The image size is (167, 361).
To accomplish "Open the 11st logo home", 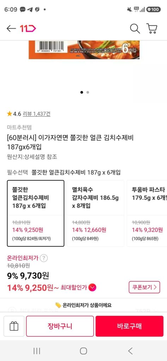I will coord(28,29).
